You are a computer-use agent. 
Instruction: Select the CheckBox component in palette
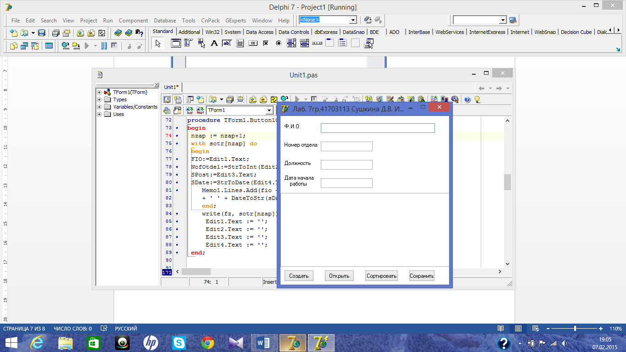(265, 44)
